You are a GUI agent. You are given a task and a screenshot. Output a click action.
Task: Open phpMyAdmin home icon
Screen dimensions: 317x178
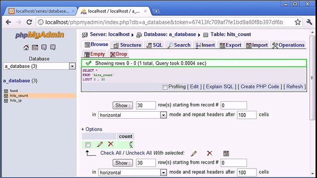coord(26,47)
